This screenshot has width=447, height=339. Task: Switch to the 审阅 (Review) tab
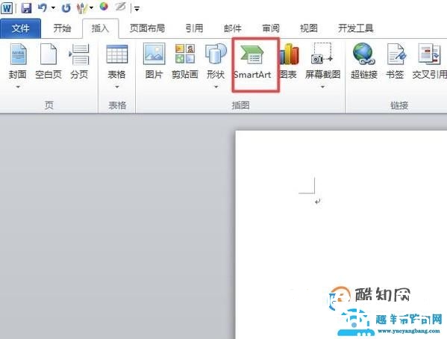click(271, 28)
